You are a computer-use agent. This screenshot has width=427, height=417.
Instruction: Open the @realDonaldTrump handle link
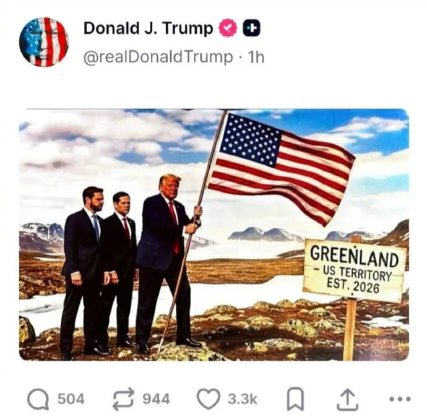[x=158, y=57]
